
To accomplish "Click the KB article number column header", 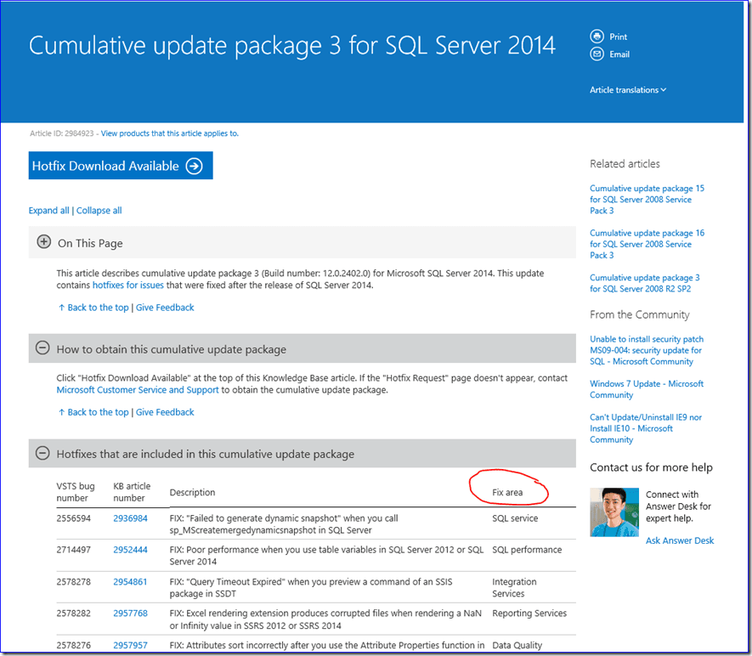I will pos(132,492).
